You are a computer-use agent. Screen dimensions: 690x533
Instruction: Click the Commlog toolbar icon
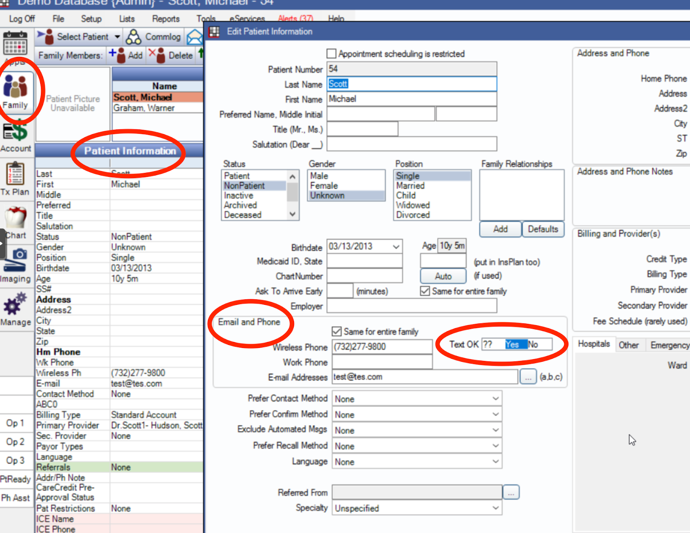point(133,37)
